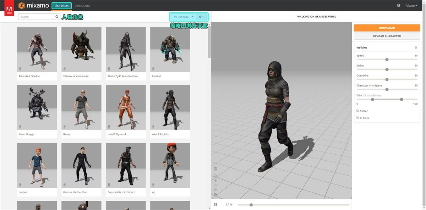The width and height of the screenshot is (426, 210).
Task: Toggle the camera follow icon in viewport
Action: click(x=215, y=194)
